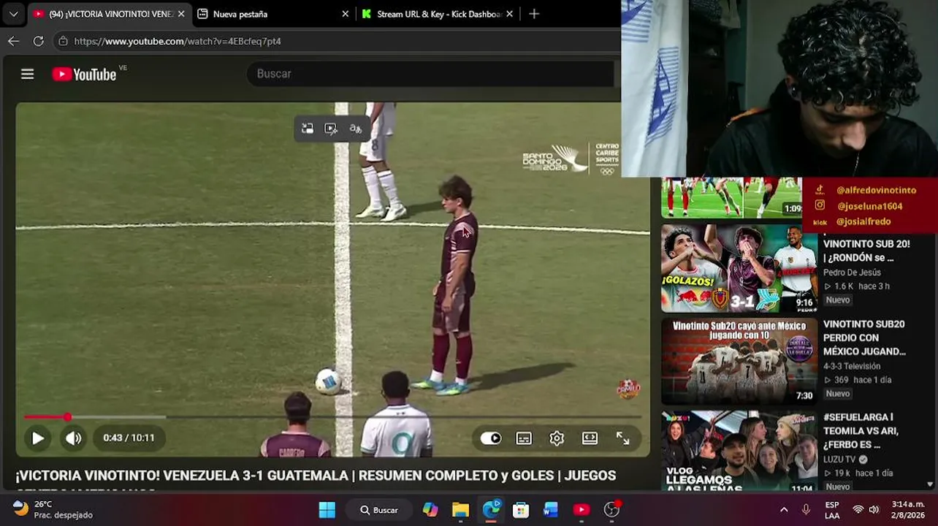Open the ESP LAA keyboard language switcher

(832, 510)
